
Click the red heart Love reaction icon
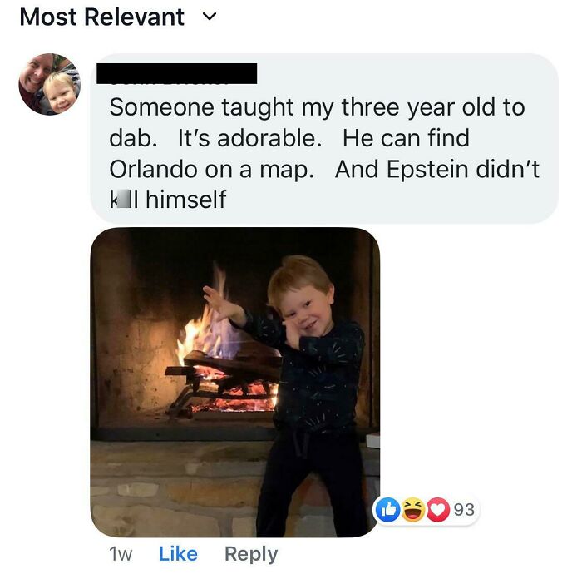pos(438,509)
